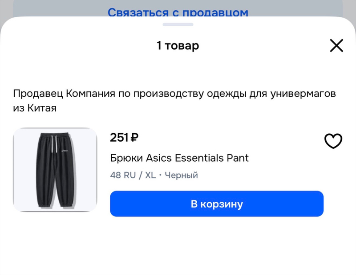The image size is (356, 275).
Task: Tap the из Китая seller text line
Action: coord(35,108)
